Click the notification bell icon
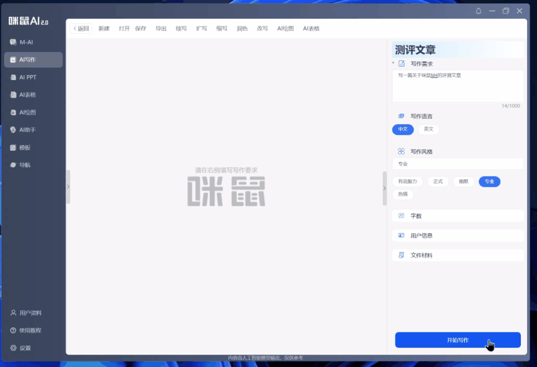537x367 pixels. [478, 11]
